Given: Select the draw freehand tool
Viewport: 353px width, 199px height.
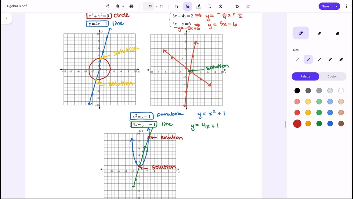Looking at the screenshot, I should [x=188, y=6].
